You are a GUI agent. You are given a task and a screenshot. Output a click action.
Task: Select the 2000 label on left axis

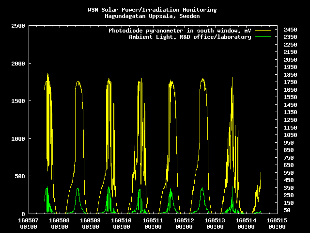point(17,64)
